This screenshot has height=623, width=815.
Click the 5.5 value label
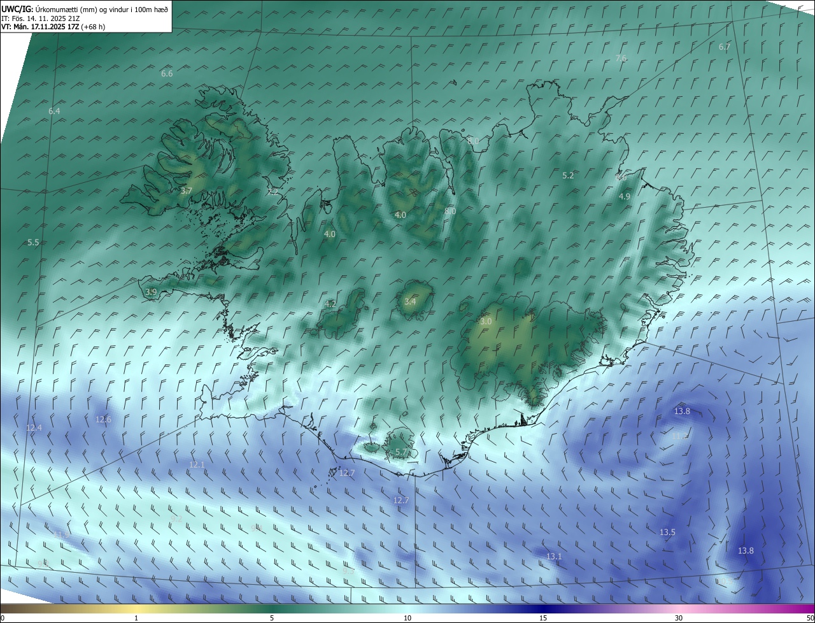click(33, 243)
